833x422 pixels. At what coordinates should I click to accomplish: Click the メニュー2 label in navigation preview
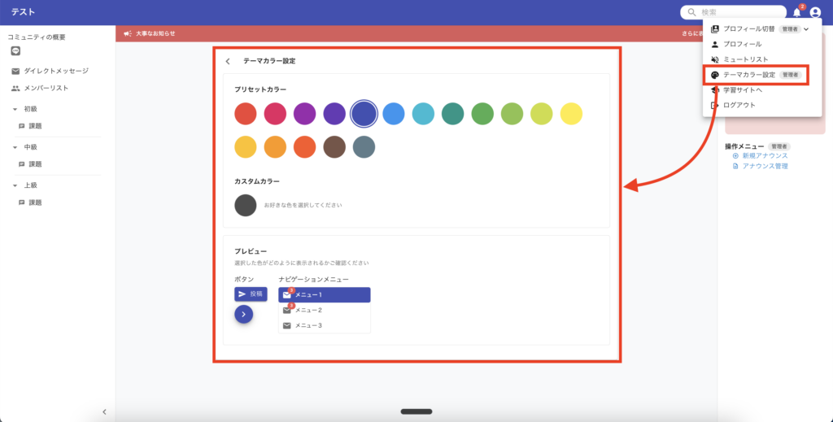click(308, 310)
